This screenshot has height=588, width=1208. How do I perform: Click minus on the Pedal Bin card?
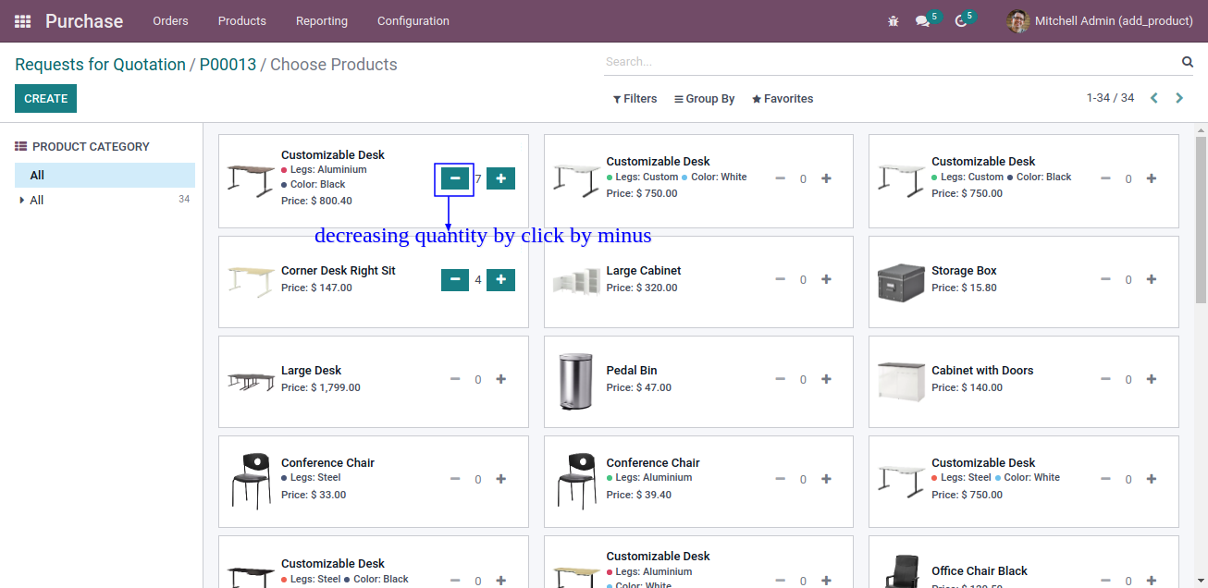click(781, 379)
